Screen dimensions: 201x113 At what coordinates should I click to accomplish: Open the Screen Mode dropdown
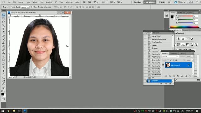click(120, 2)
